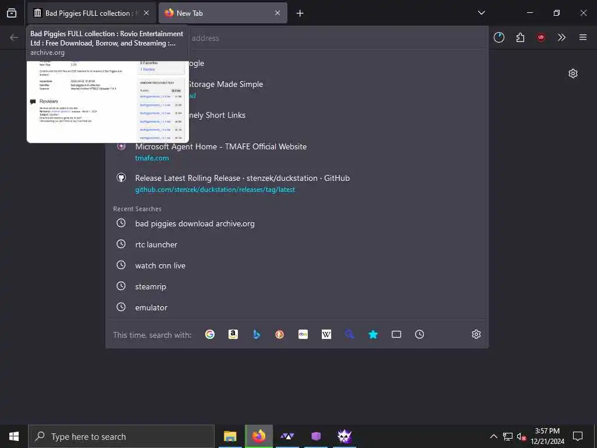Open the uBlock Origin extension

(x=541, y=37)
